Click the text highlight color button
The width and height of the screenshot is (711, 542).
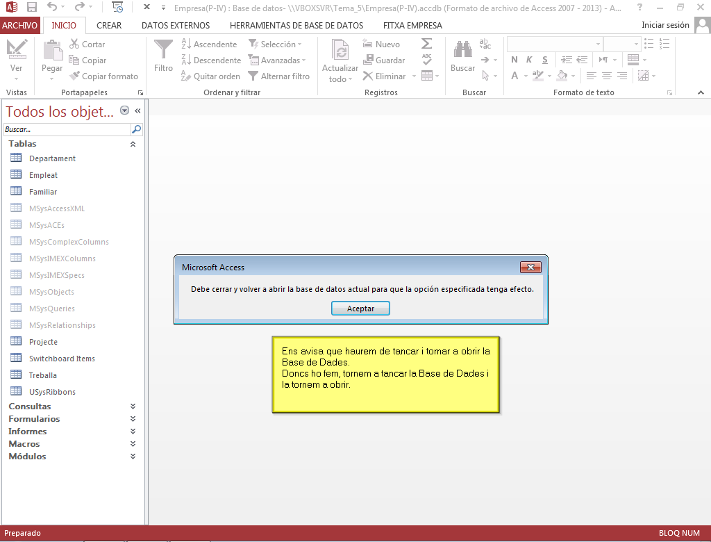(x=538, y=75)
